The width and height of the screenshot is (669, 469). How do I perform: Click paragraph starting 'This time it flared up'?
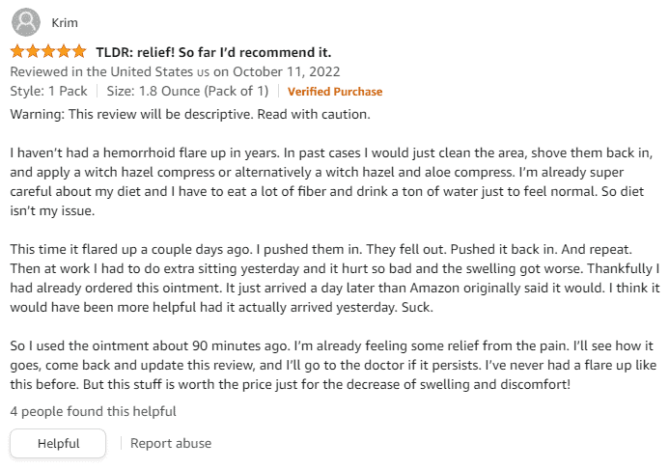pyautogui.click(x=335, y=278)
